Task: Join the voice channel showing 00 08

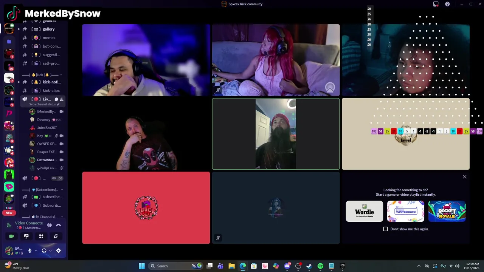Action: (x=42, y=178)
